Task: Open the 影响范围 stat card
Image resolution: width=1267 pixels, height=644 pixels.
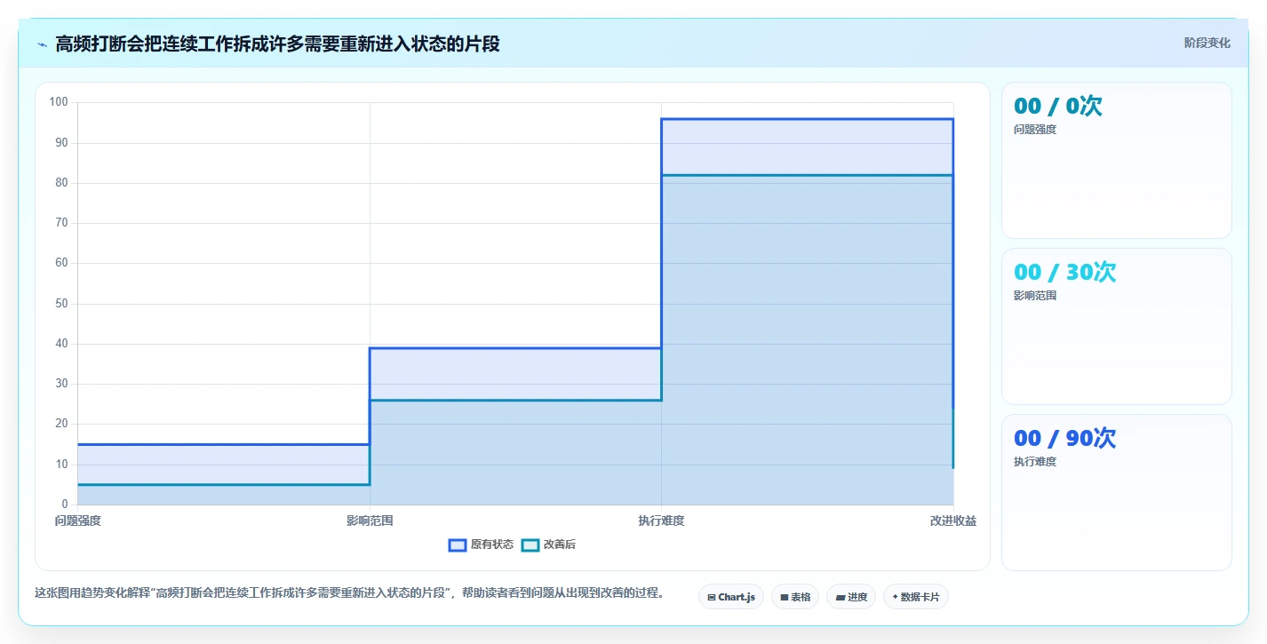Action: pos(1117,327)
